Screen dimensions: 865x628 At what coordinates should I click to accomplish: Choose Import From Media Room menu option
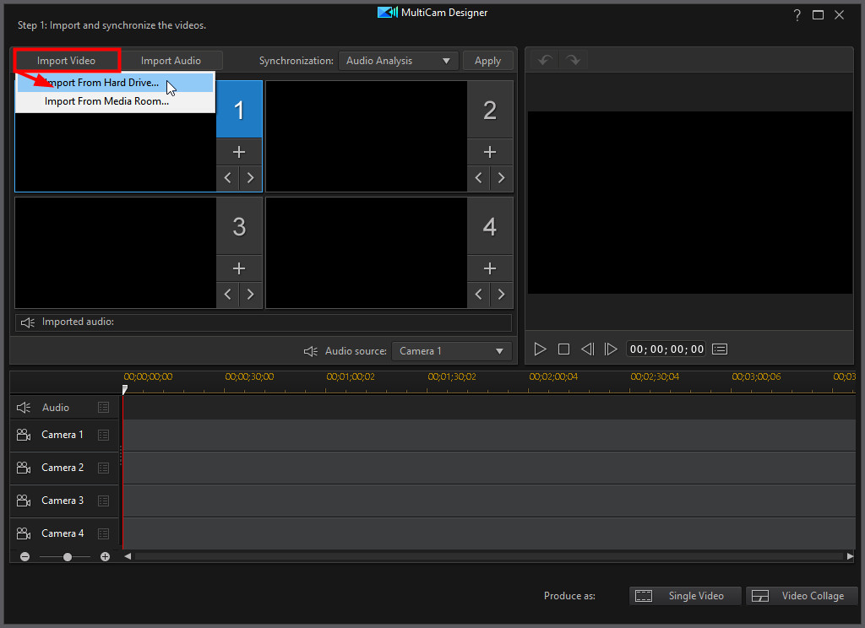tap(115, 101)
